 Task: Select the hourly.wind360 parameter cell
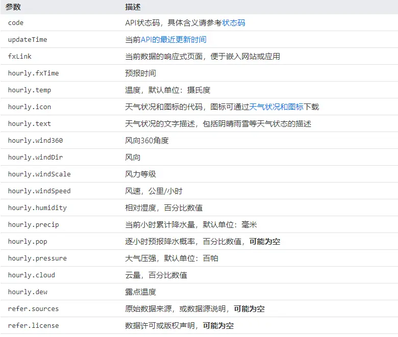(x=35, y=141)
